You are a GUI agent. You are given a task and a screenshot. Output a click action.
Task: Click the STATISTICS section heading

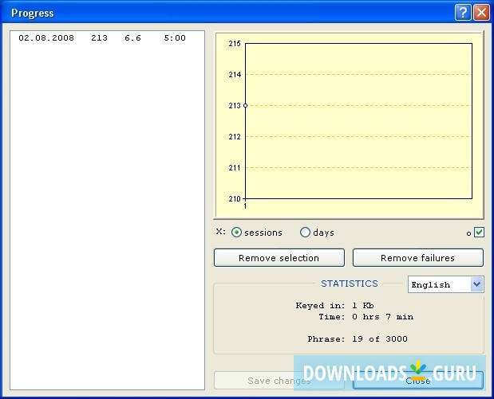pyautogui.click(x=349, y=283)
